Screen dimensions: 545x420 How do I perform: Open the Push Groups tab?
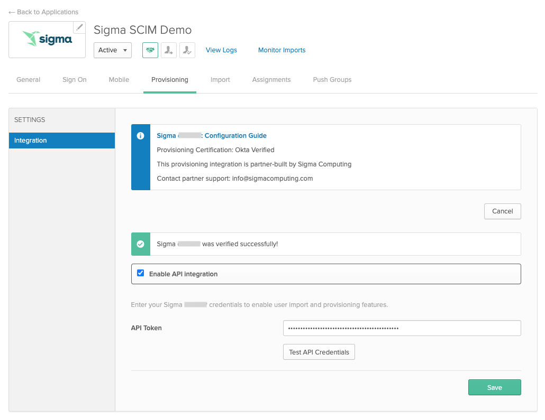tap(332, 80)
